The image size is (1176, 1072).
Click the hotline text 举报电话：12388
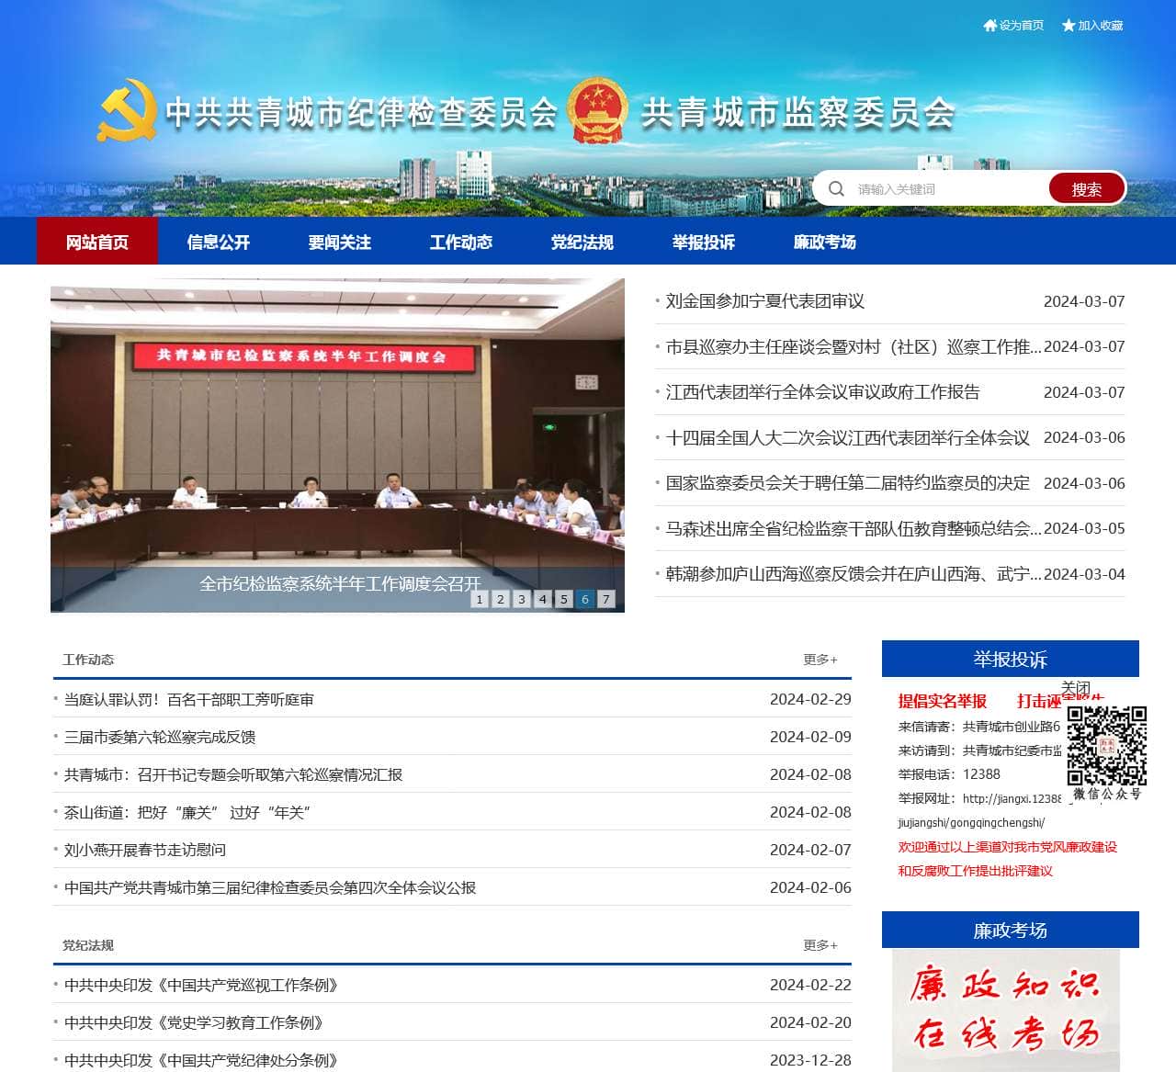[x=949, y=774]
